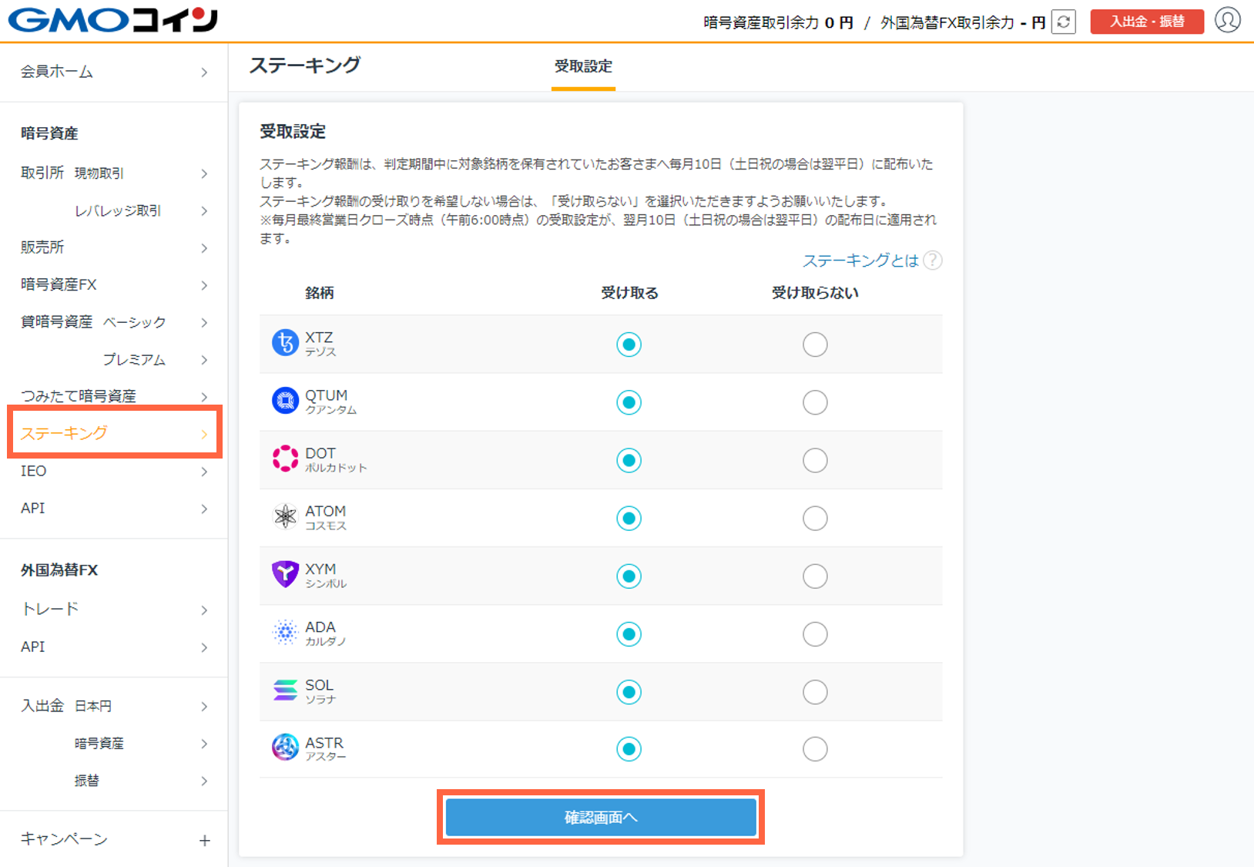Expand the 貸暗号資産 ベーシック chevron

point(204,323)
